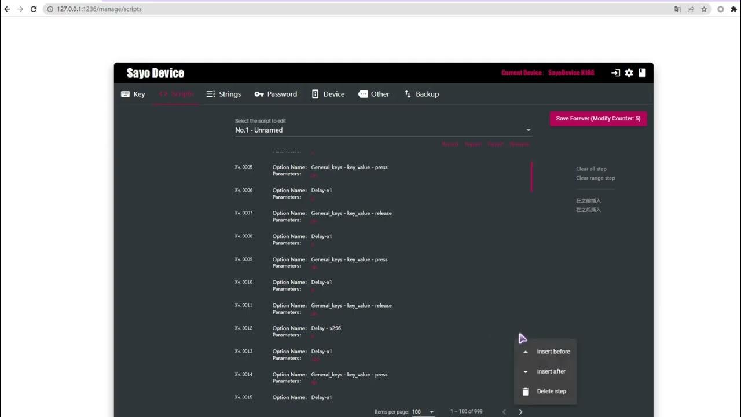This screenshot has width=741, height=417.
Task: Click the down-arrow icon beside Insert after
Action: click(526, 372)
